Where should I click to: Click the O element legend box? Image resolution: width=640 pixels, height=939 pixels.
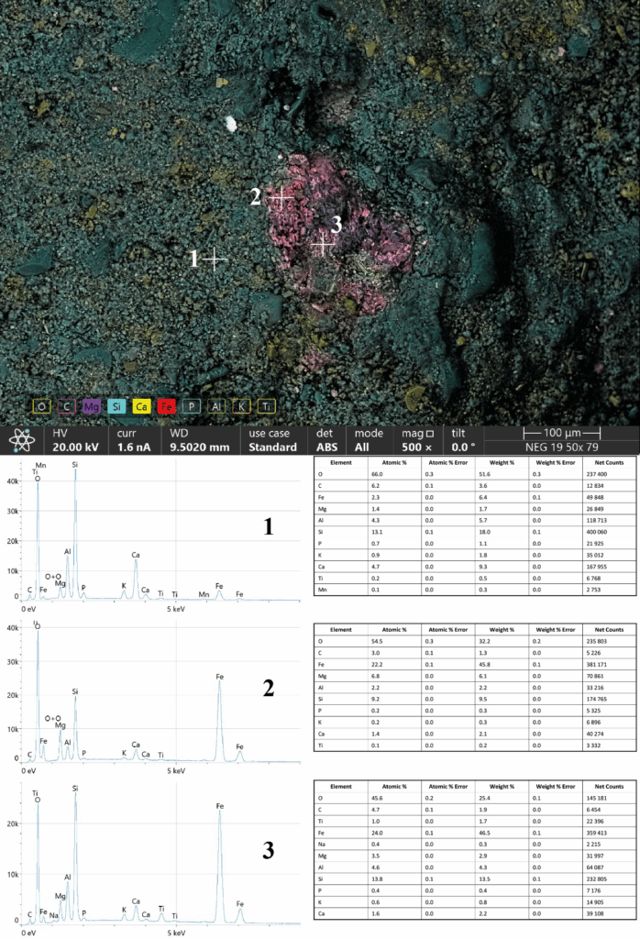(42, 406)
